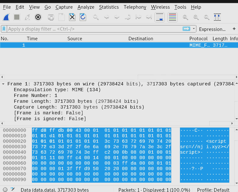Image resolution: width=238 pixels, height=192 pixels.
Task: Jump to the last packet icon
Action: tap(149, 17)
